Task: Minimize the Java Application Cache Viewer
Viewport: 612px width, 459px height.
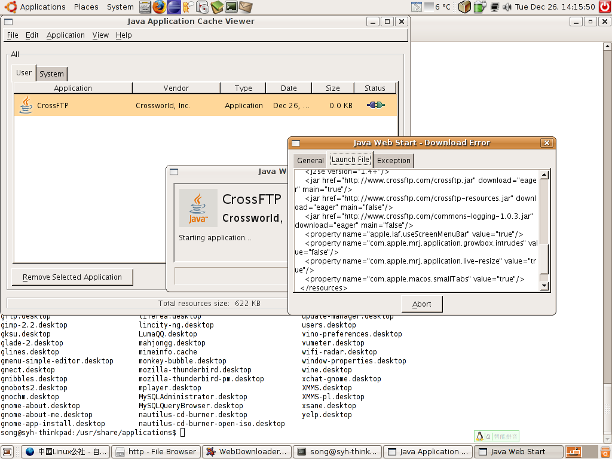Action: click(373, 22)
